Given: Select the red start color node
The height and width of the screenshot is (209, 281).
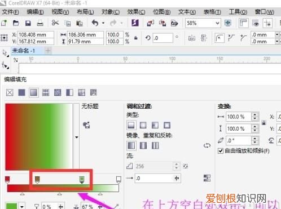Looking at the screenshot, I should [x=7, y=180].
